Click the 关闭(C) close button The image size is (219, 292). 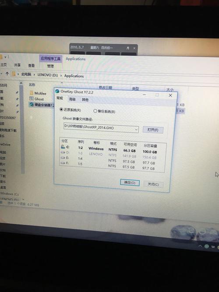tap(153, 184)
